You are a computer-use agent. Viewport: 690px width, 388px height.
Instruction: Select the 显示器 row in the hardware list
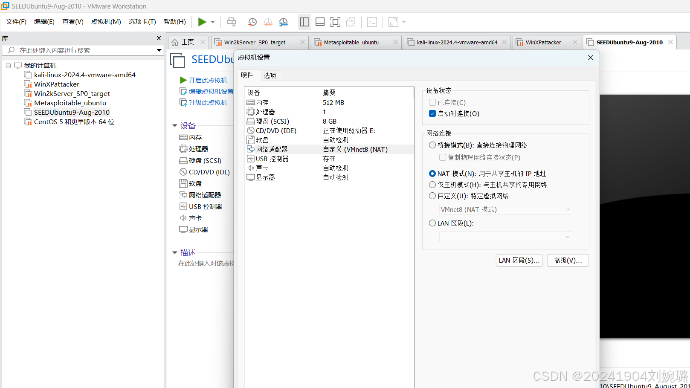point(329,178)
